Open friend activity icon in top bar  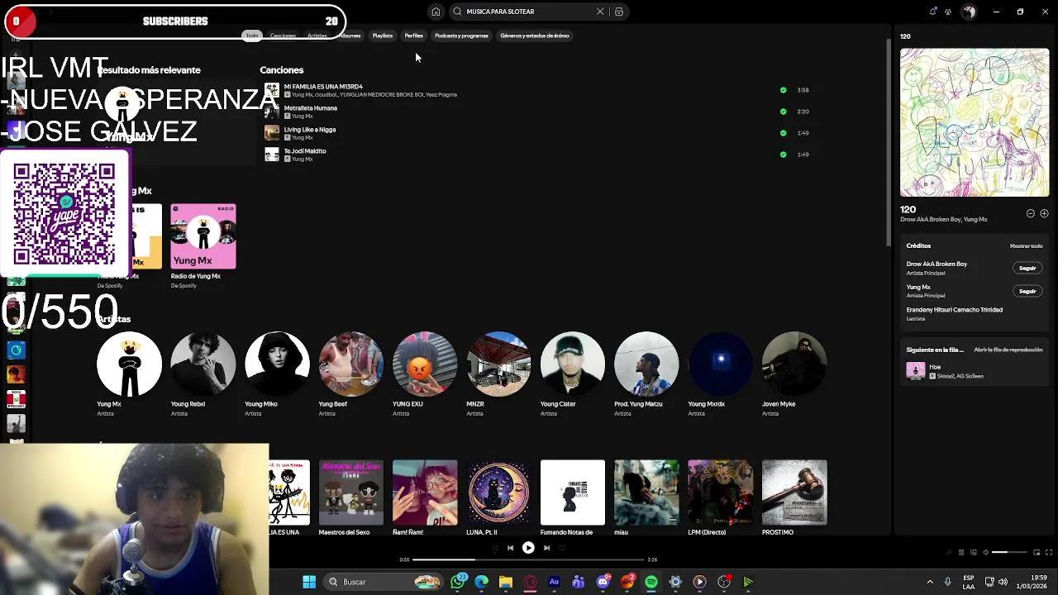pyautogui.click(x=948, y=12)
